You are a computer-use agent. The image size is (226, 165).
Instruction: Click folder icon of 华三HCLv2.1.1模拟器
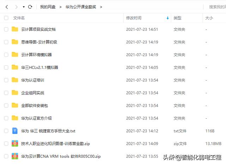15,67
